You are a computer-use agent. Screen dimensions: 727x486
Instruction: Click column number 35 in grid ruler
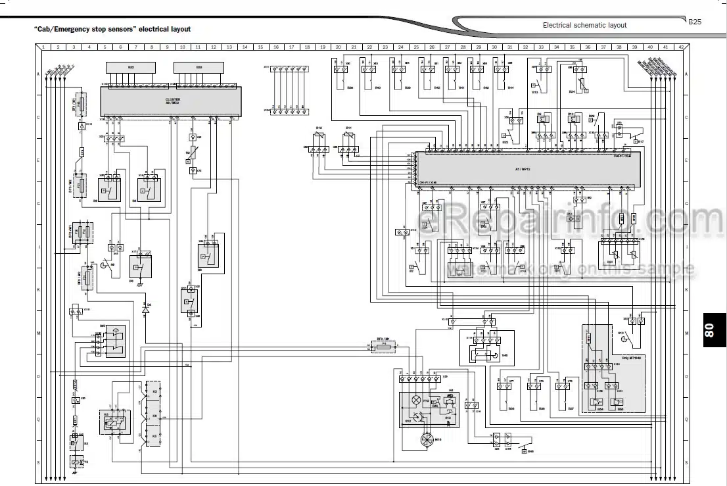tap(572, 47)
